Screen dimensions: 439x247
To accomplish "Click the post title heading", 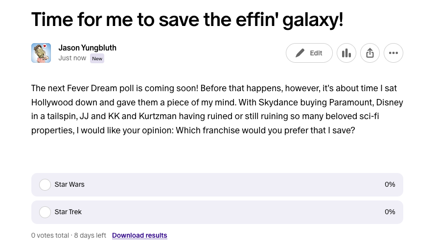I will pyautogui.click(x=187, y=20).
